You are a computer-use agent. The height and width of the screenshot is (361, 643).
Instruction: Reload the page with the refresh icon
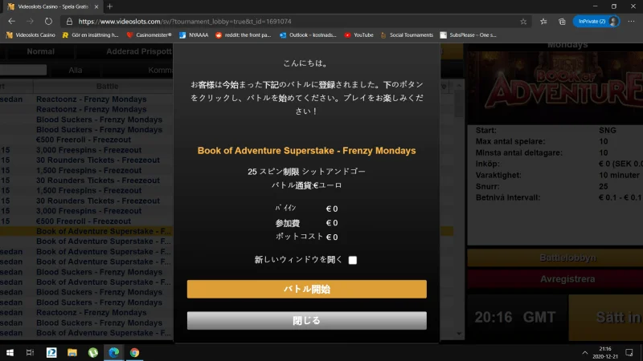point(48,22)
